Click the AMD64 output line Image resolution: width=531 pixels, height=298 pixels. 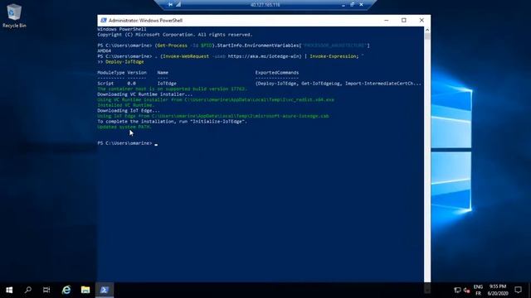pyautogui.click(x=104, y=50)
